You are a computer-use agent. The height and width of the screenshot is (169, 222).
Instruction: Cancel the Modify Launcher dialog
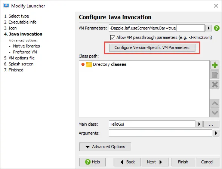207,162
